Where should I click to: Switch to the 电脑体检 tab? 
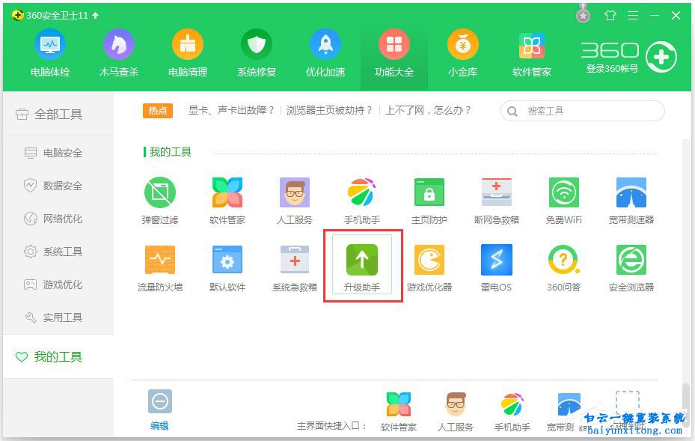(49, 51)
